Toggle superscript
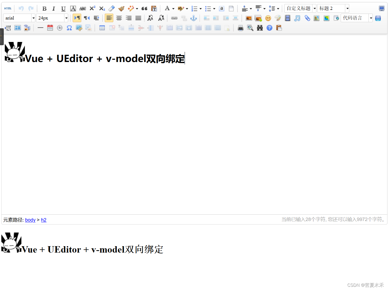This screenshot has width=388, height=290. coord(92,9)
